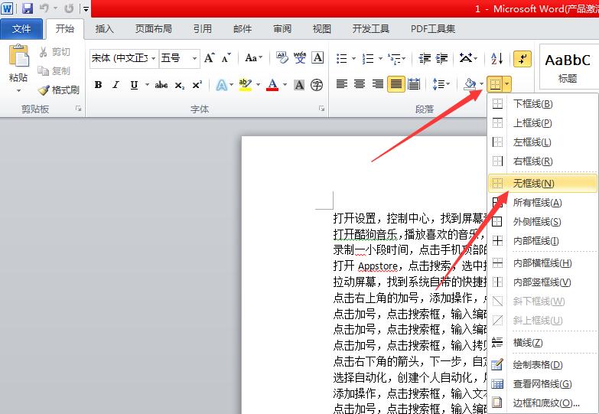Switch to the 引用 tab
Image resolution: width=599 pixels, height=414 pixels.
[x=203, y=29]
